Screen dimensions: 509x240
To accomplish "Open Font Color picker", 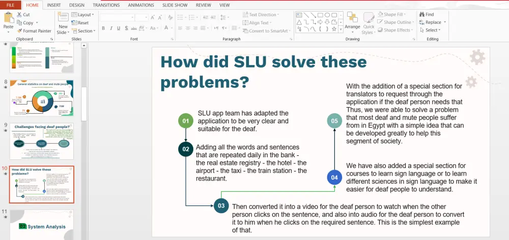I will [x=168, y=28].
